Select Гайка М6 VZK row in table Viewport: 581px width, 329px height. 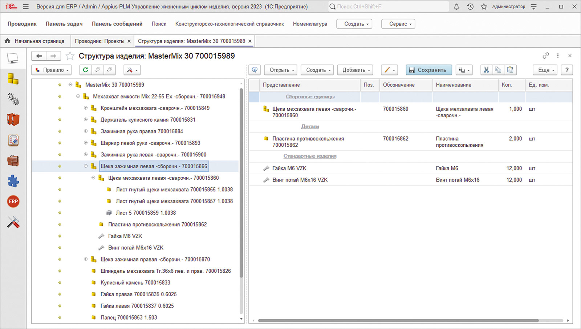[x=410, y=168]
